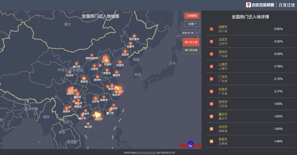Click the Kunming city marker dot
This screenshot has height=155, width=297.
click(67, 109)
